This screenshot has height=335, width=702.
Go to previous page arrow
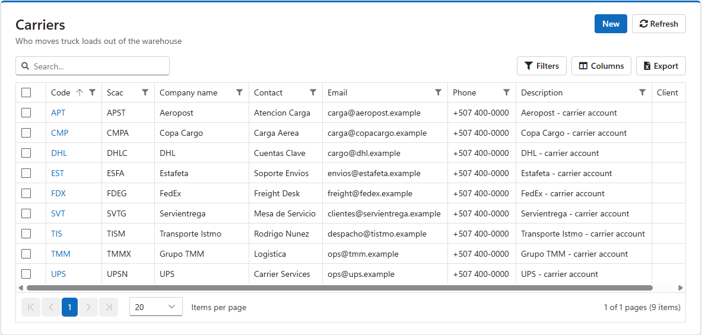coord(50,307)
